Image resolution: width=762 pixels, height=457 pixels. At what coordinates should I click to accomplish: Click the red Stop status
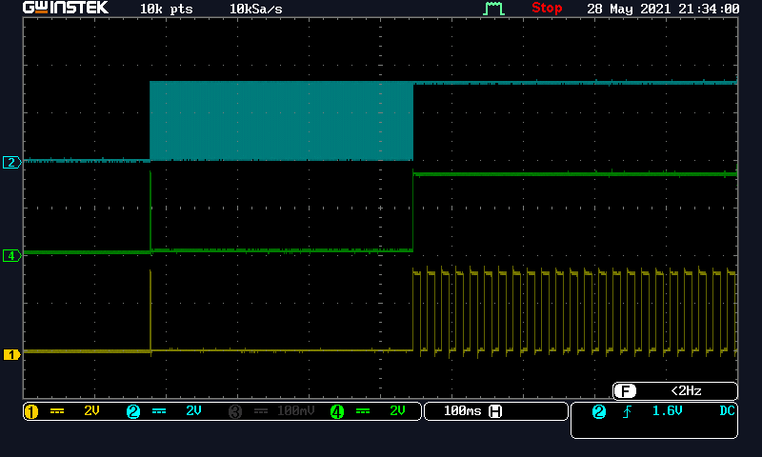pyautogui.click(x=547, y=8)
